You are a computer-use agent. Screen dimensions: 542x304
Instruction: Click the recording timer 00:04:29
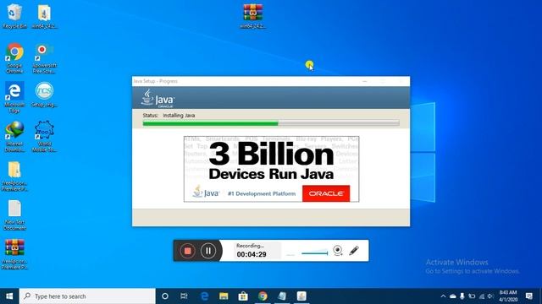[252, 254]
